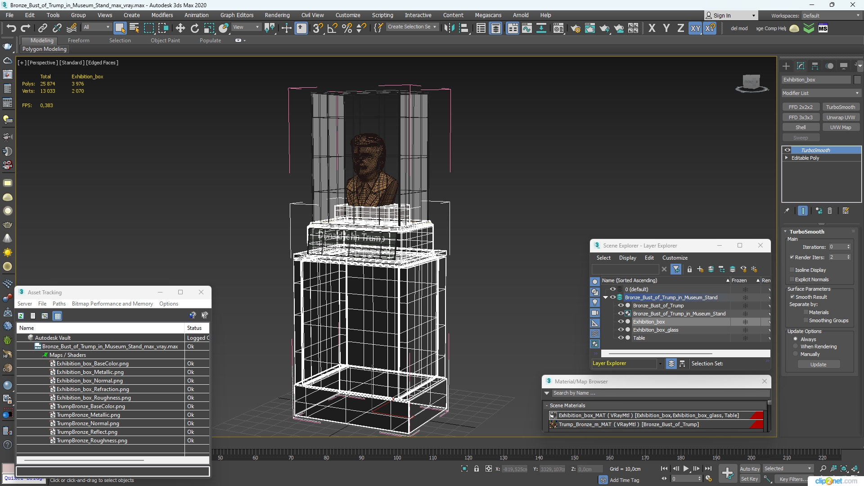This screenshot has height=486, width=864.
Task: Open Create Selection Set dropdown
Action: pyautogui.click(x=412, y=27)
